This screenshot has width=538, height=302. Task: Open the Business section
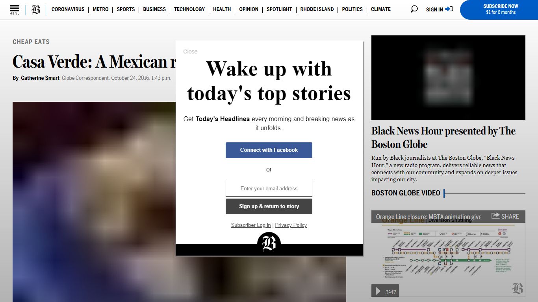[154, 9]
